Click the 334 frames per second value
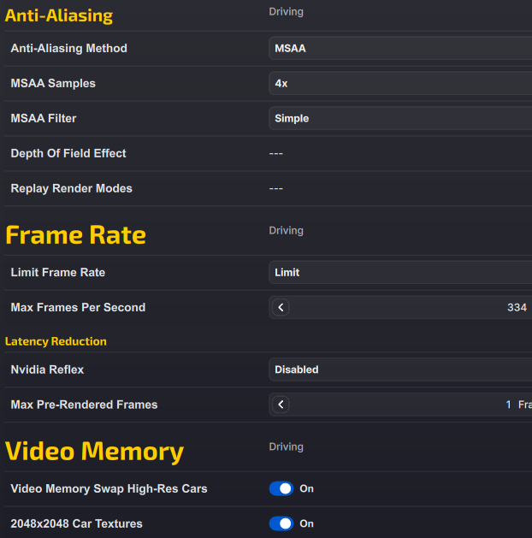 point(517,307)
